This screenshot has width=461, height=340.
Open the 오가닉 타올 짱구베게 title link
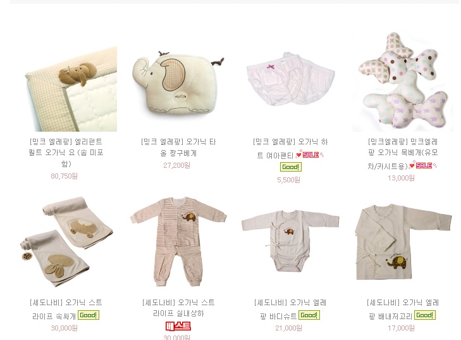(x=178, y=148)
